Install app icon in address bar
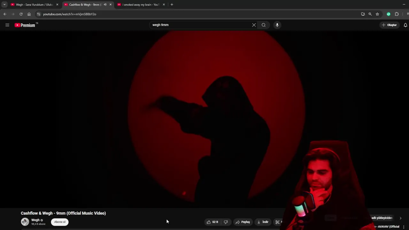This screenshot has height=230, width=409. pos(363,14)
